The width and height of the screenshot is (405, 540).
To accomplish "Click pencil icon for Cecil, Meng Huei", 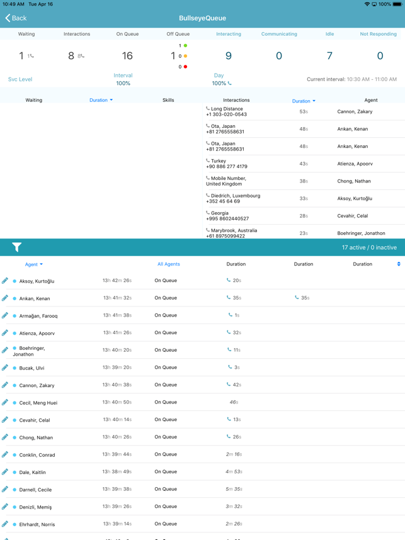I will 5,402.
